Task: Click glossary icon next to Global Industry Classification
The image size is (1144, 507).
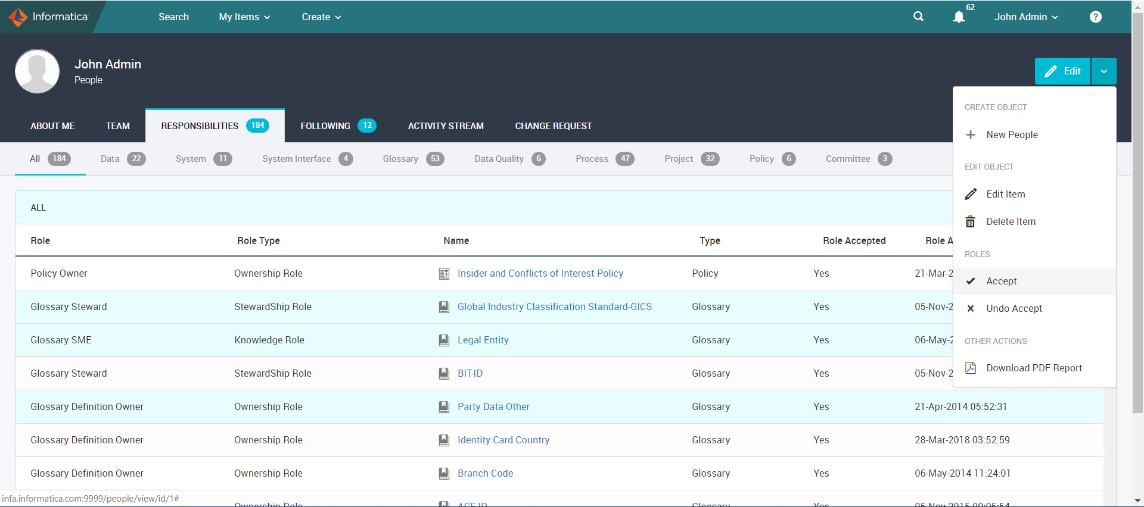Action: click(444, 307)
